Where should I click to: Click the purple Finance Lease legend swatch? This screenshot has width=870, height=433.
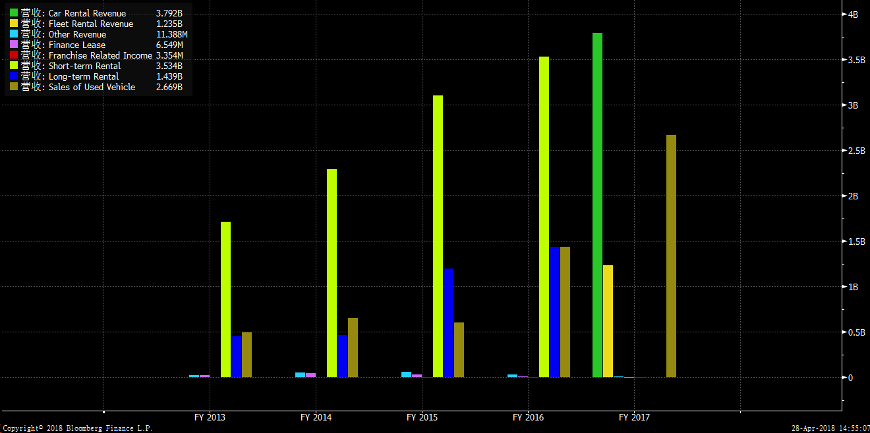13,45
